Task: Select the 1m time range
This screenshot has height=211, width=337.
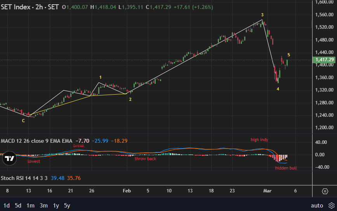Action: click(30, 206)
